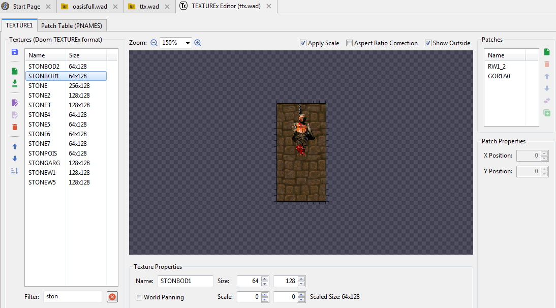Delete the selected texture with the red trash icon
556x308 pixels.
pyautogui.click(x=15, y=127)
